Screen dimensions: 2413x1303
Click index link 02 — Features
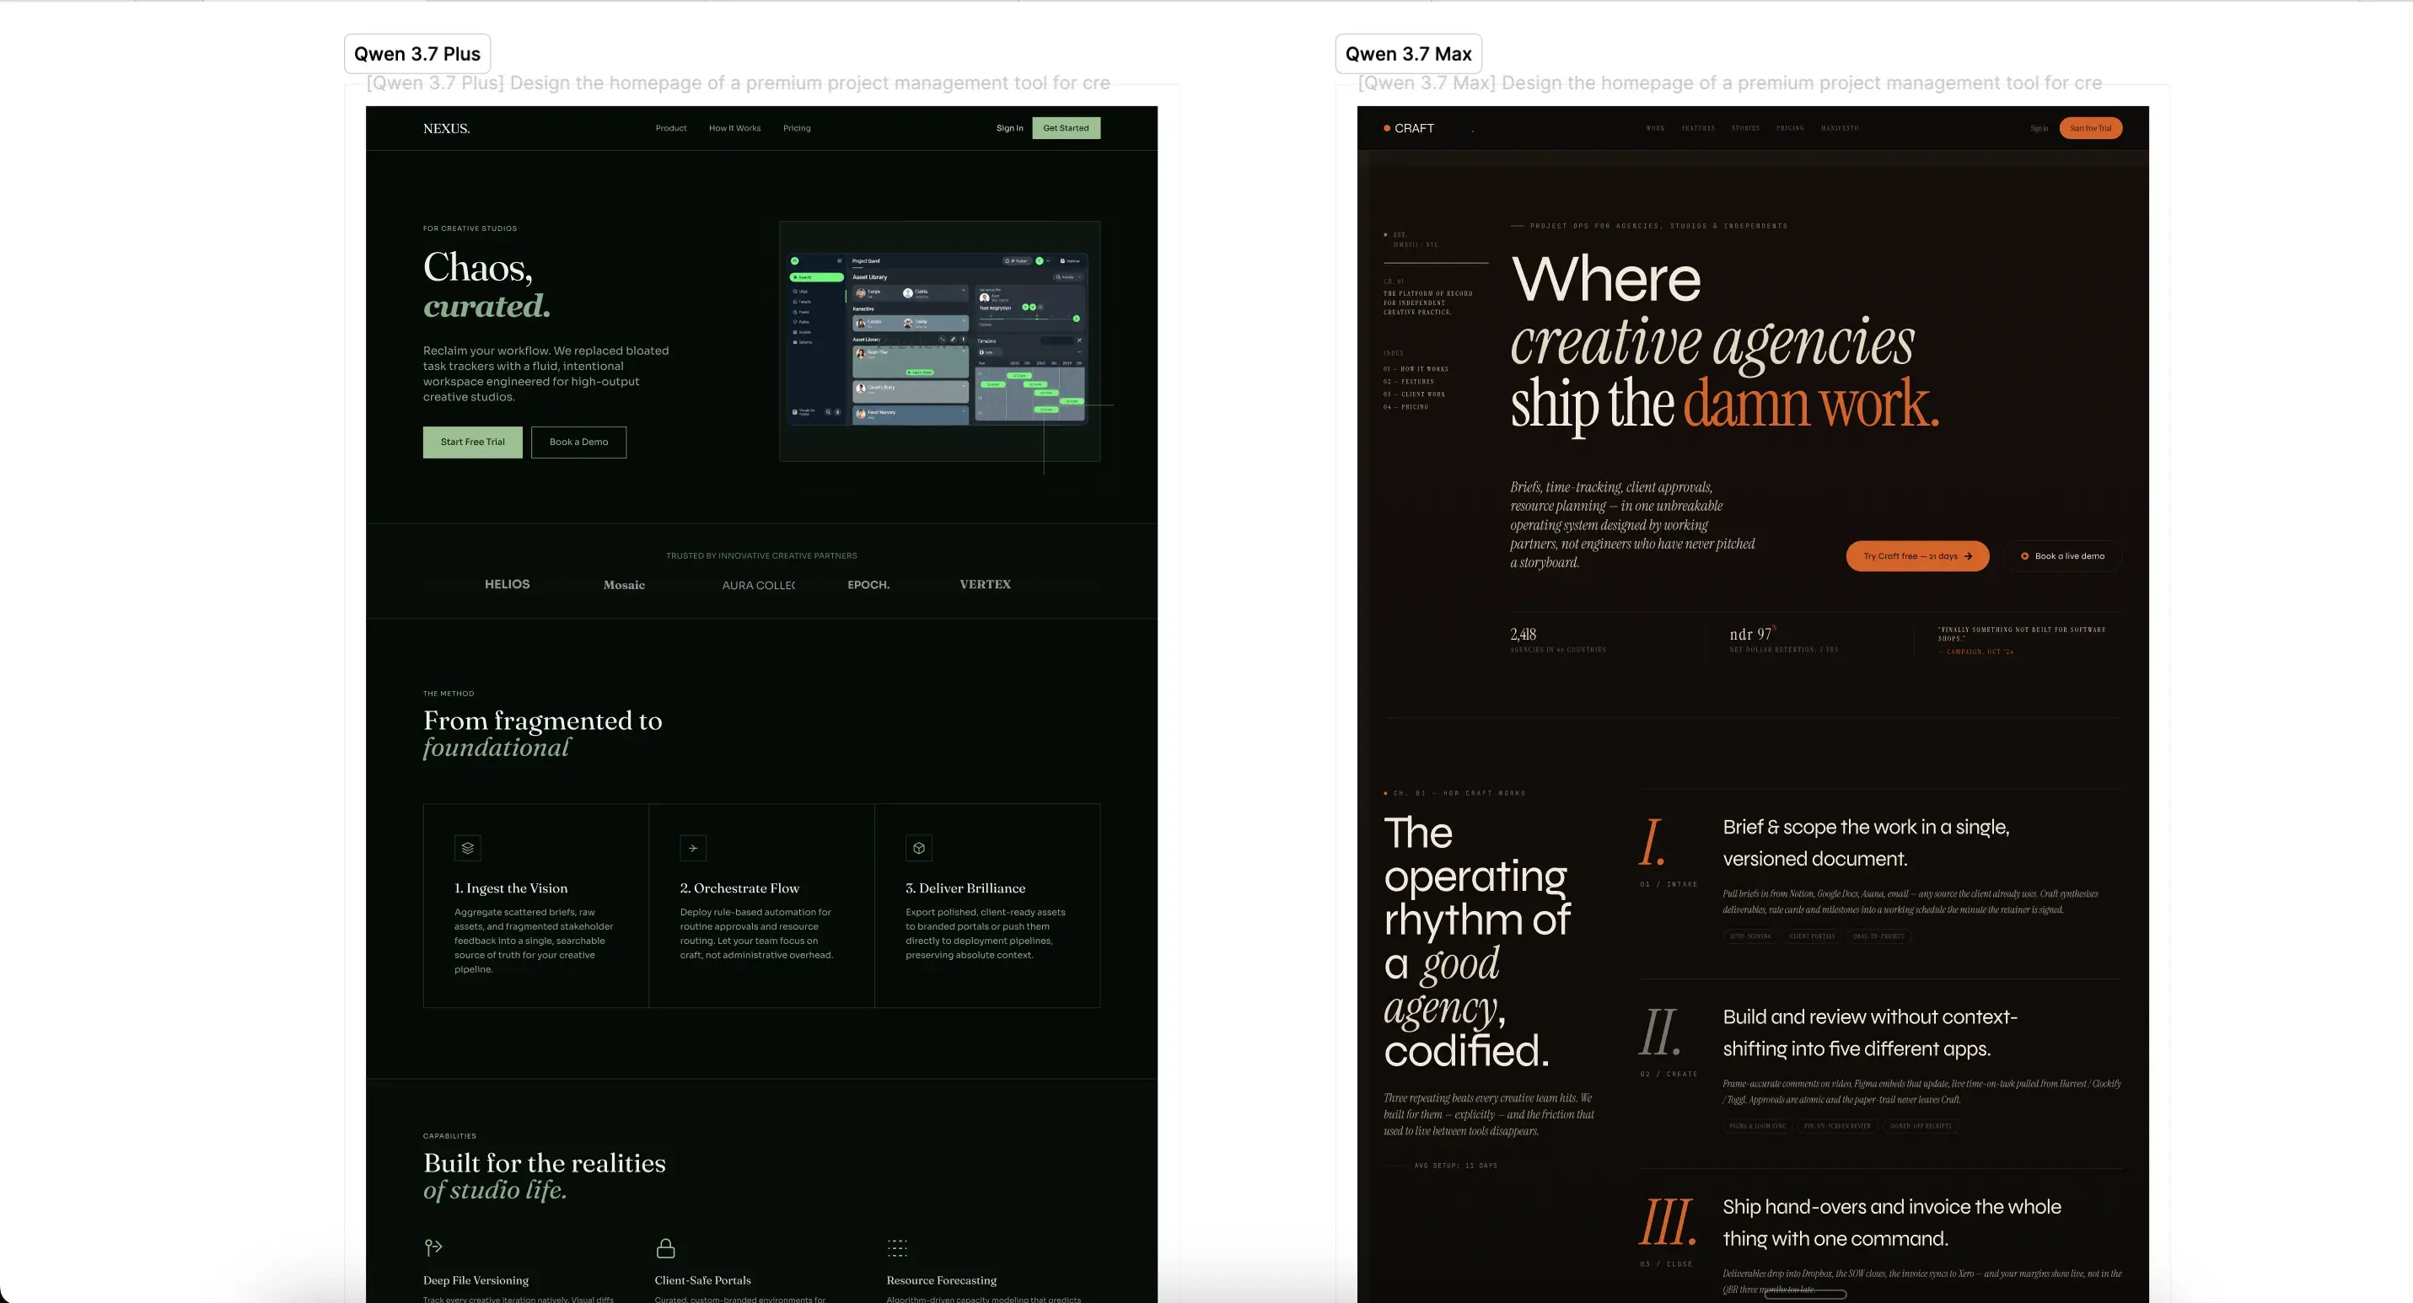pyautogui.click(x=1408, y=382)
